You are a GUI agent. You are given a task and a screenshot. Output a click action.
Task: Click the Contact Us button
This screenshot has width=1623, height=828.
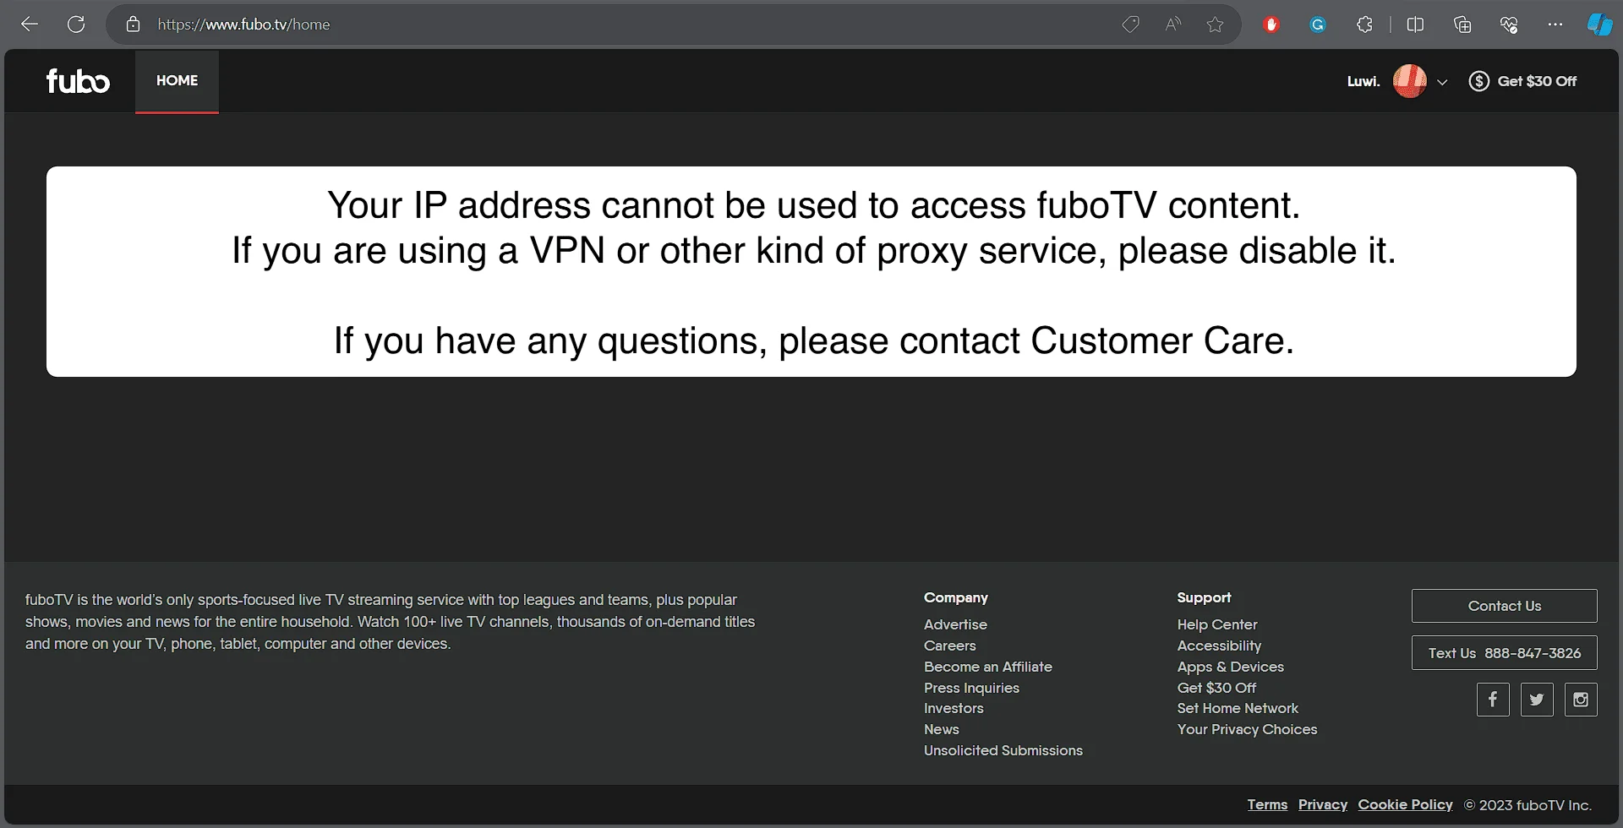tap(1505, 606)
